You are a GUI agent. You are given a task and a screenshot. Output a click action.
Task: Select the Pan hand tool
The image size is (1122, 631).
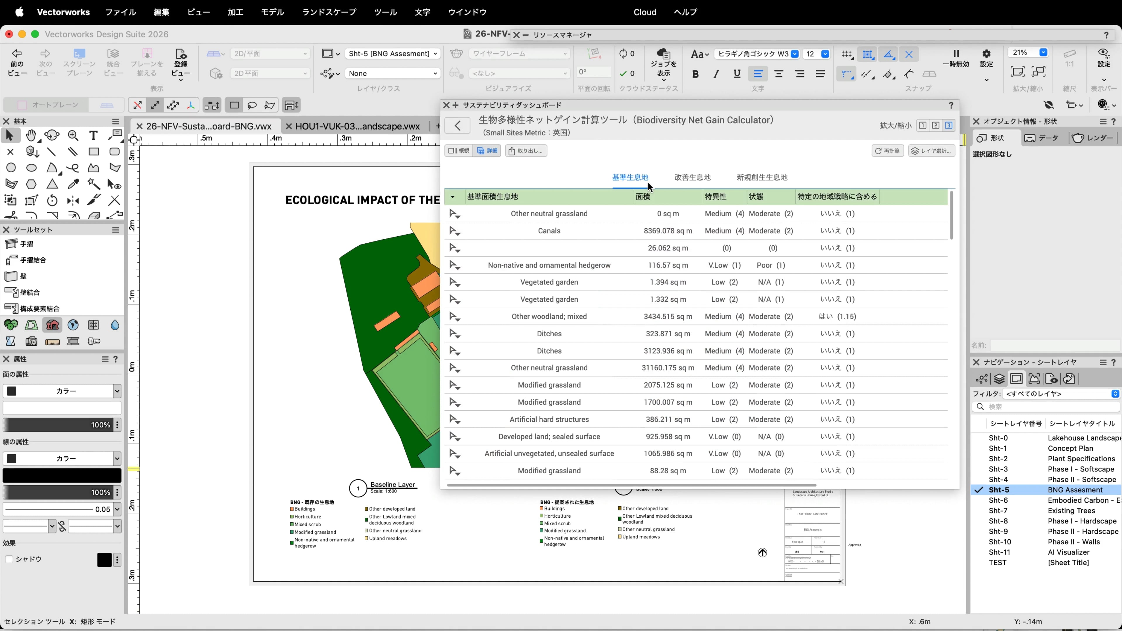31,136
